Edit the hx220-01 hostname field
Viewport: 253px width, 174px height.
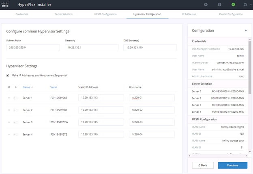point(152,98)
